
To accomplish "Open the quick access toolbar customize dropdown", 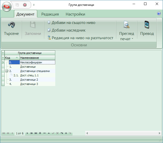I will 34,5.
